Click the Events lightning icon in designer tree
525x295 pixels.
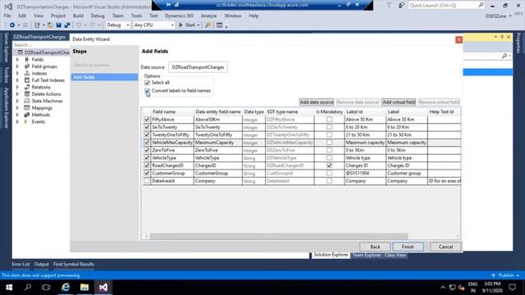[x=25, y=122]
